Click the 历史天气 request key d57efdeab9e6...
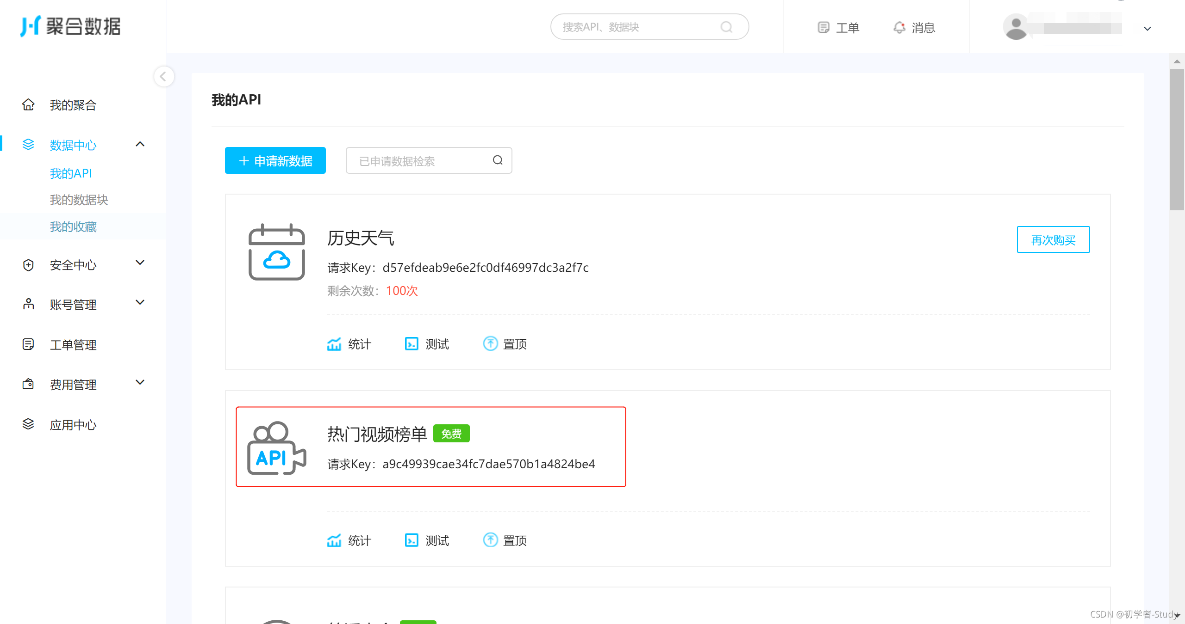Image resolution: width=1185 pixels, height=624 pixels. tap(486, 267)
